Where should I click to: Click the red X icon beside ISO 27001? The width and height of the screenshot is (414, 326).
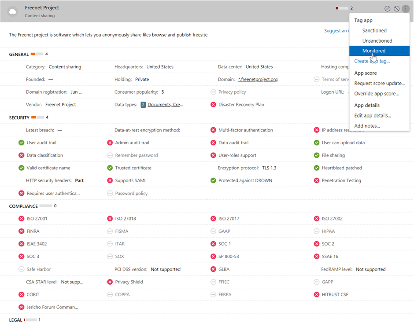click(21, 219)
